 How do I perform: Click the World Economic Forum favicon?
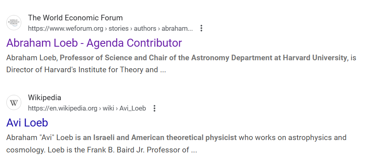[14, 23]
